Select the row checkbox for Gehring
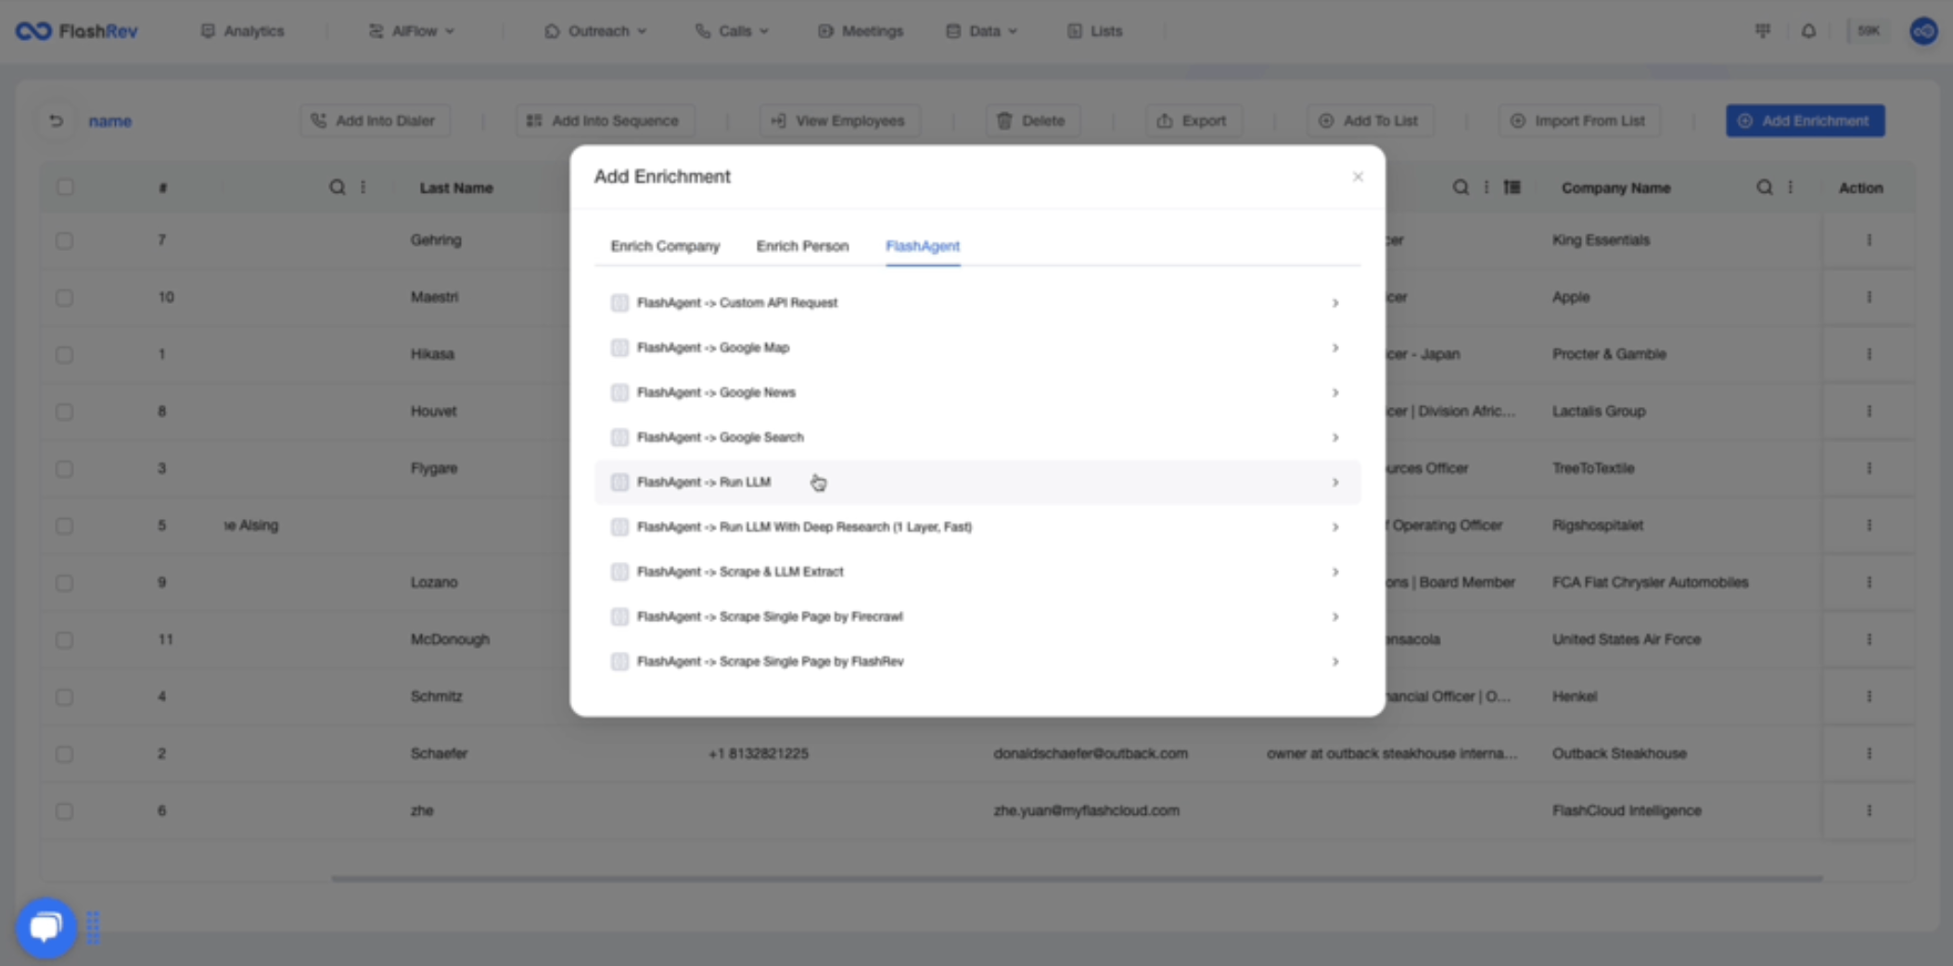Image resolution: width=1953 pixels, height=966 pixels. (64, 241)
